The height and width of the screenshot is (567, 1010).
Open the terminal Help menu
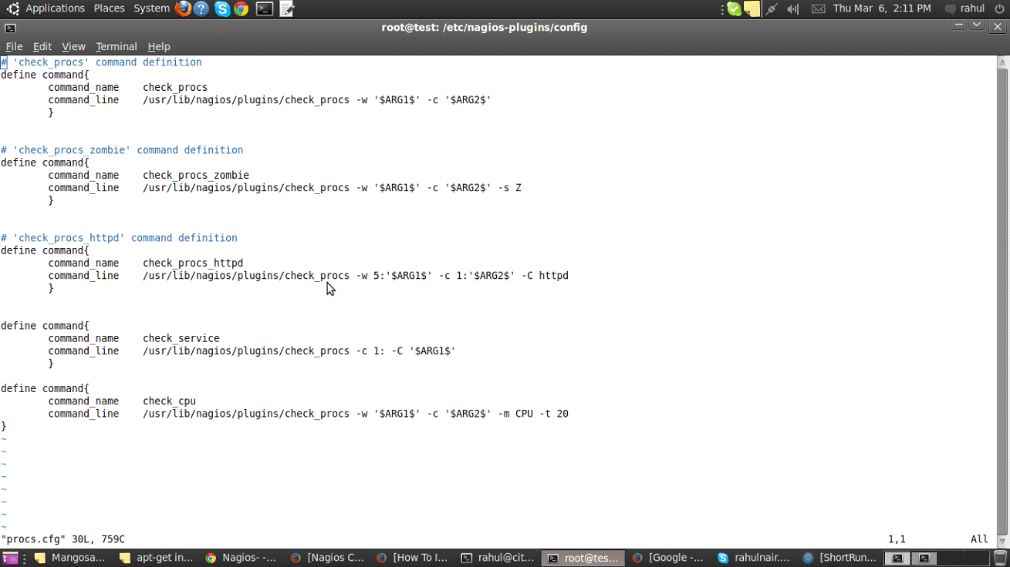point(159,47)
